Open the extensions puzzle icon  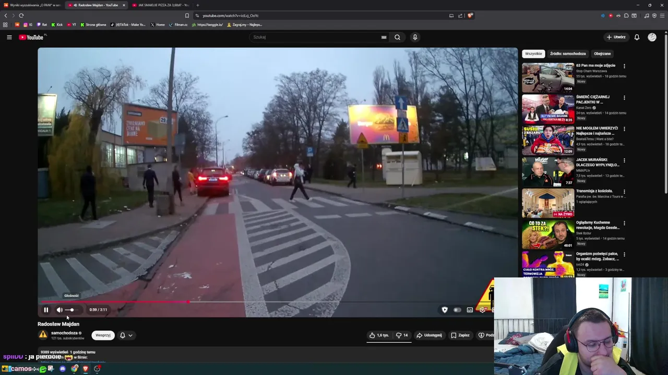pyautogui.click(x=626, y=16)
